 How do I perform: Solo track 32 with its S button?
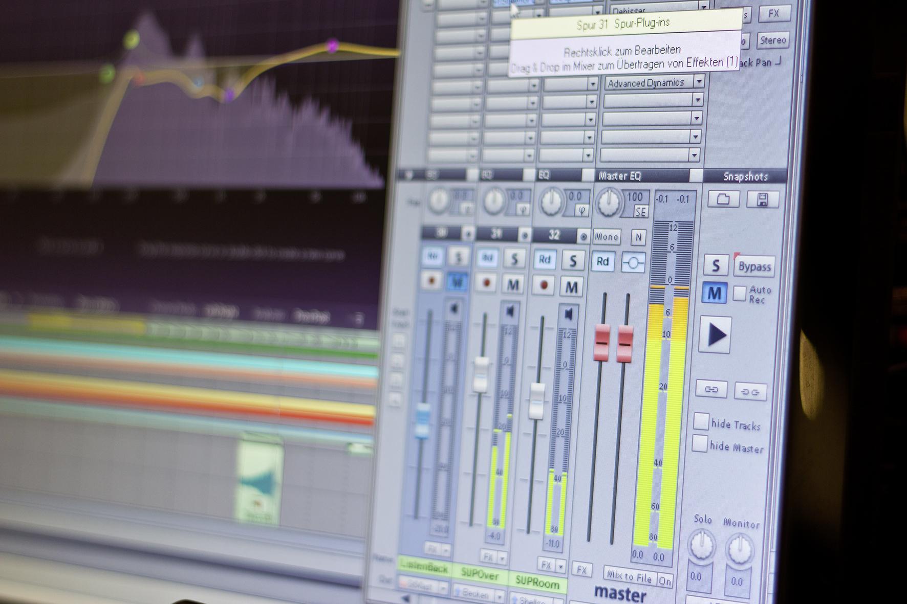click(x=572, y=261)
